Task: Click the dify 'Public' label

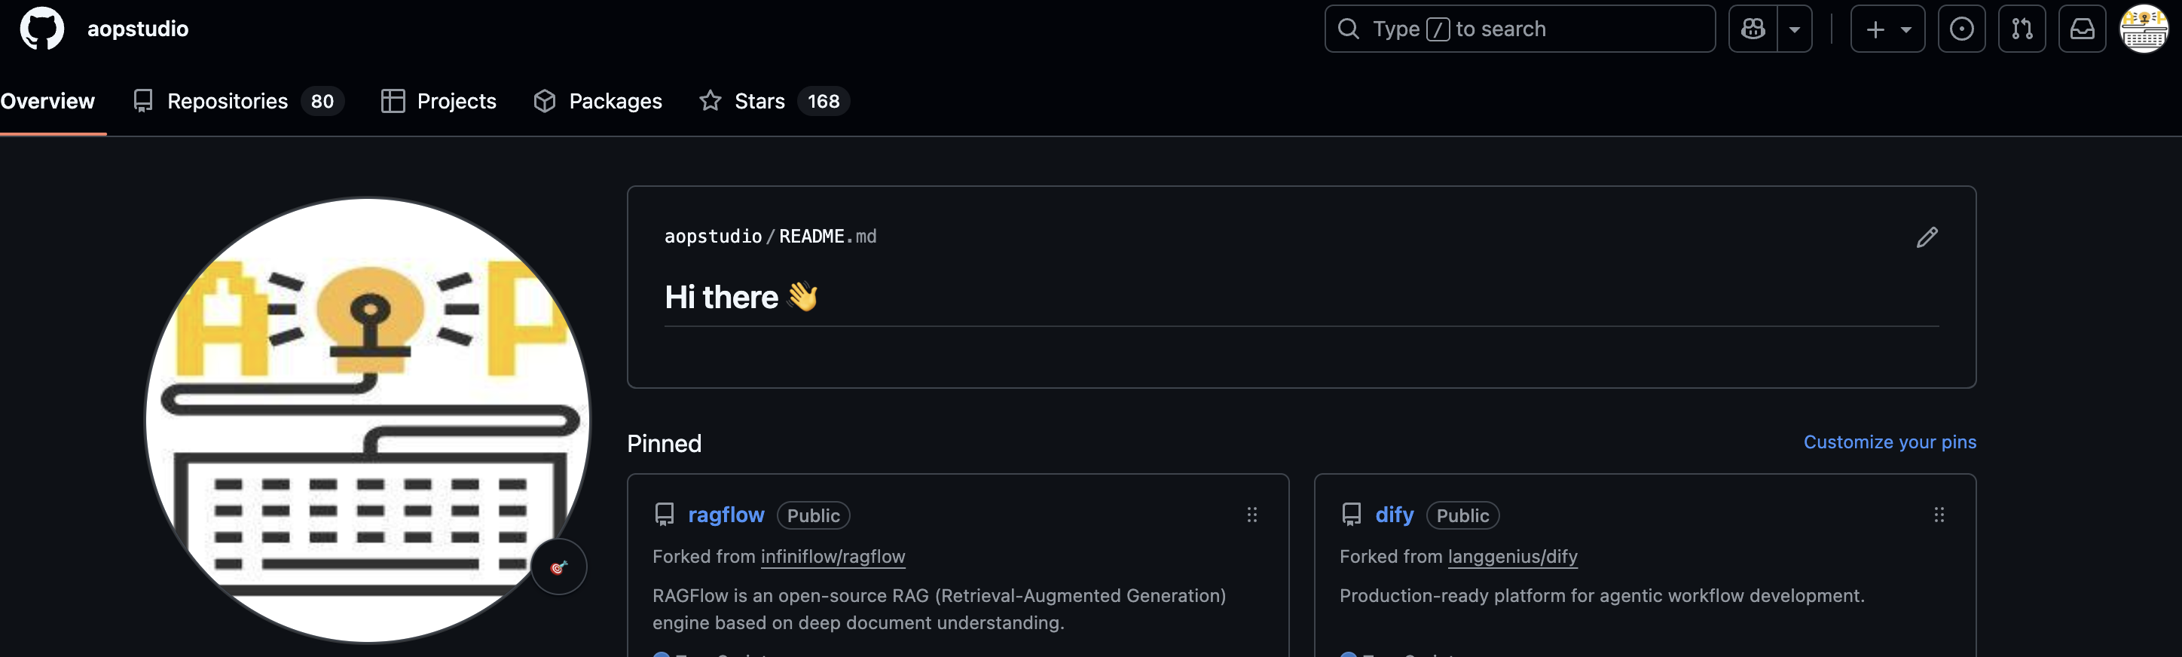Action: click(x=1462, y=515)
